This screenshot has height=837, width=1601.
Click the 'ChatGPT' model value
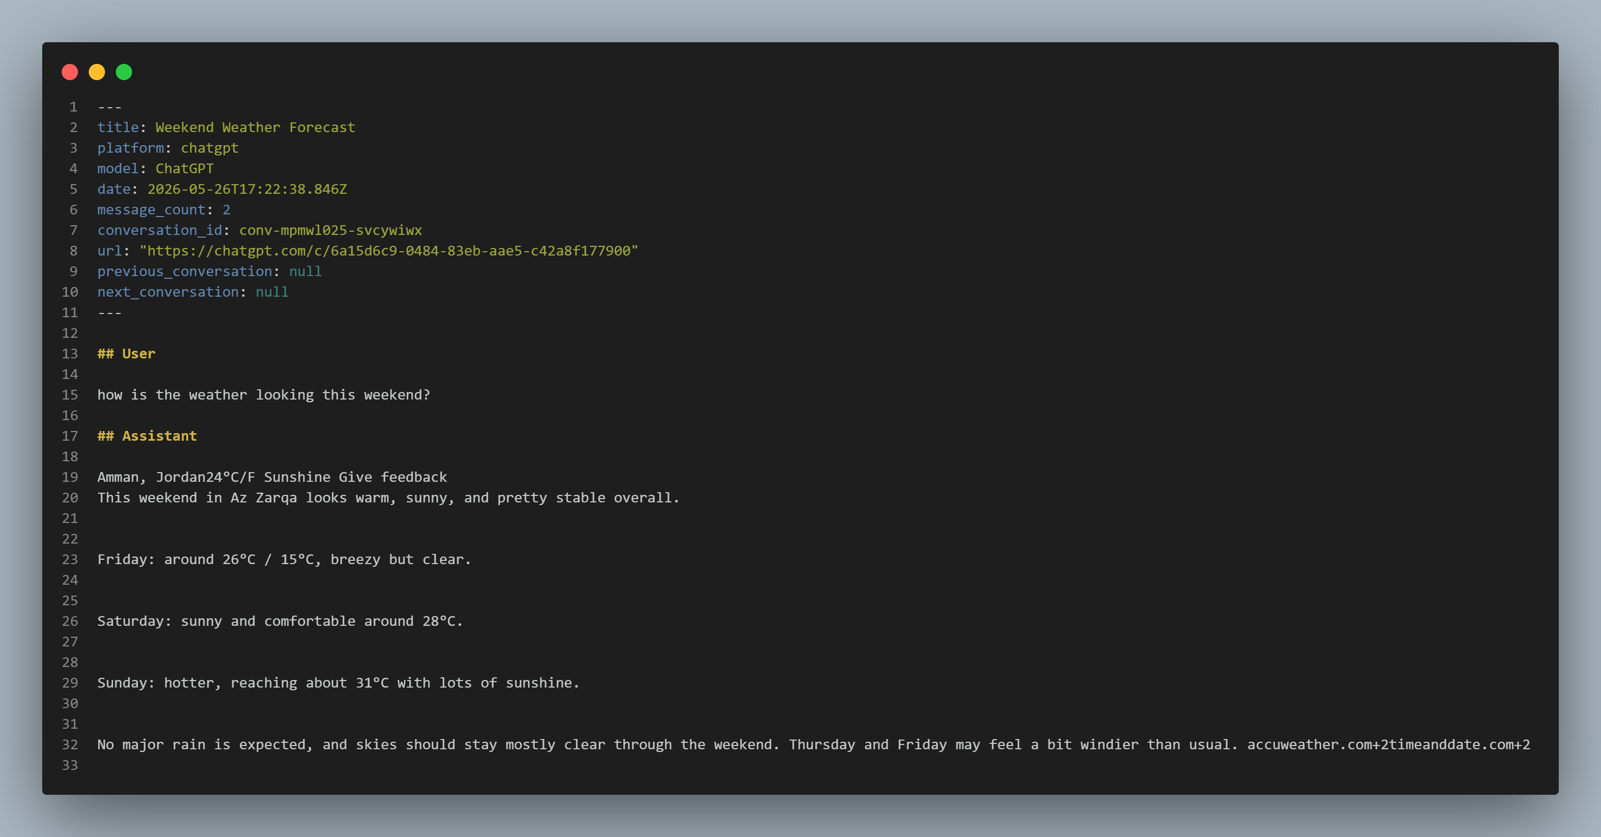coord(185,168)
